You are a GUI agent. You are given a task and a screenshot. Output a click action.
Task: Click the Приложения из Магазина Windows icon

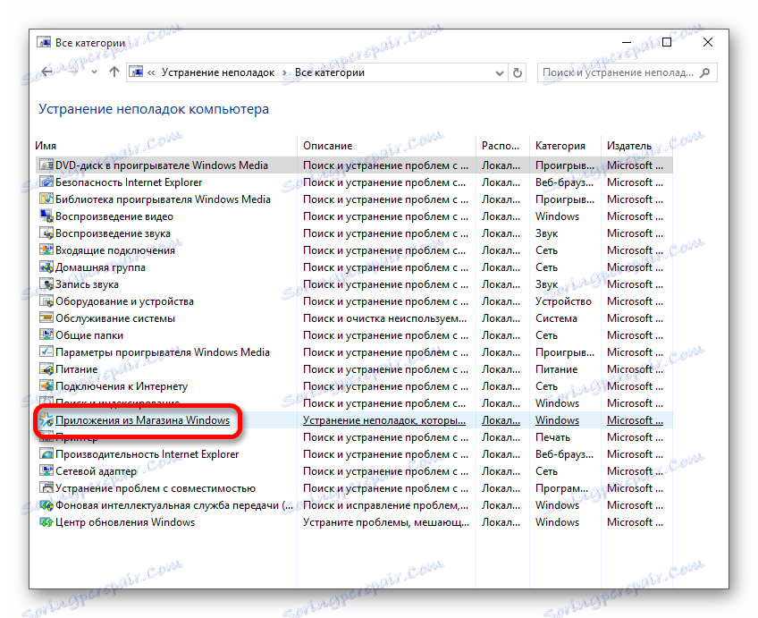tap(46, 420)
